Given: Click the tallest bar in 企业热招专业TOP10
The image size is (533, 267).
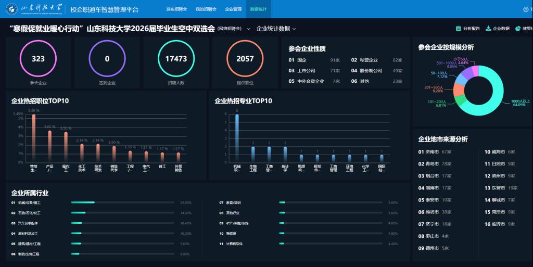Looking at the screenshot, I should (237, 138).
